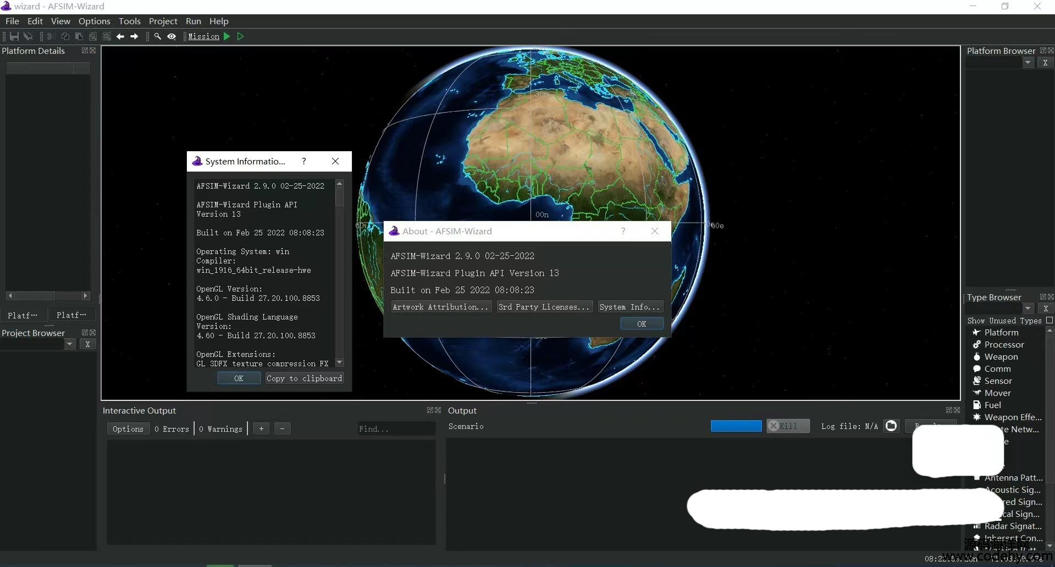Open the View menu
1055x567 pixels.
click(x=60, y=21)
